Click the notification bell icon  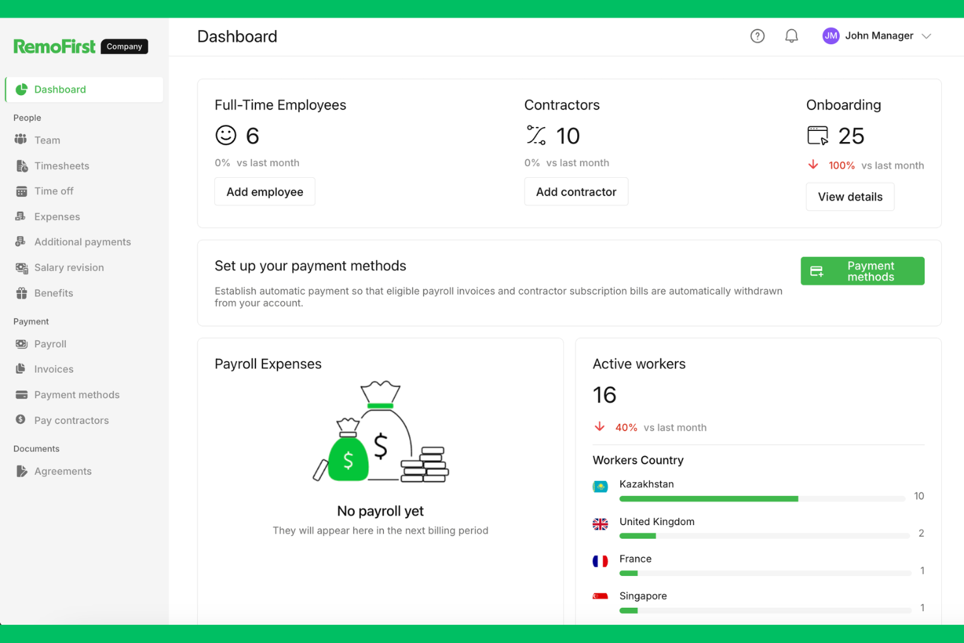click(x=791, y=36)
